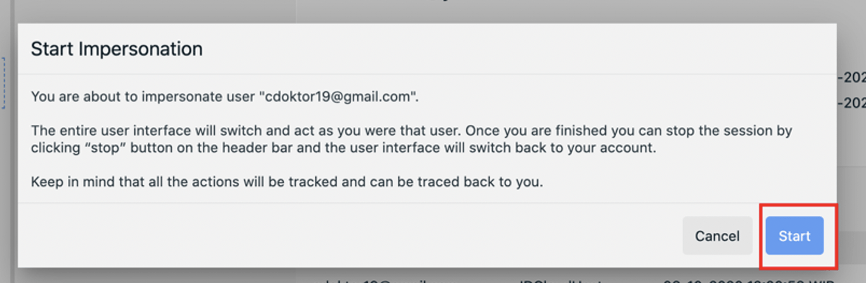Click the "entire user interface will switch" paragraph

[407, 131]
